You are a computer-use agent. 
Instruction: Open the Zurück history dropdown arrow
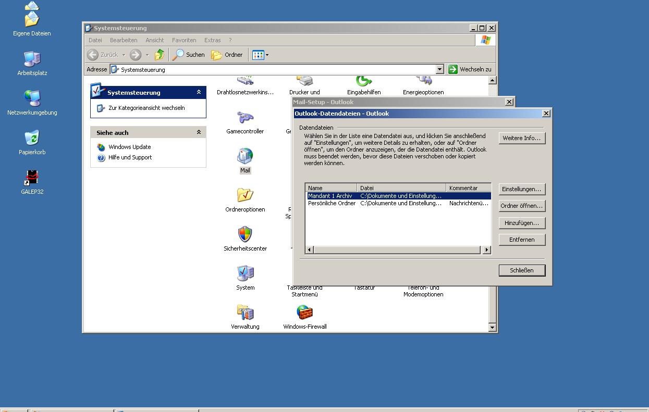click(124, 55)
